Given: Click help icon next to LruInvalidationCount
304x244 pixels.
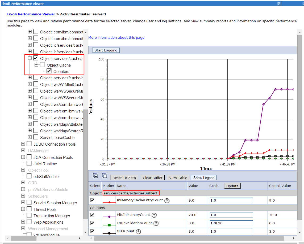Looking at the screenshot, I should [x=156, y=223].
